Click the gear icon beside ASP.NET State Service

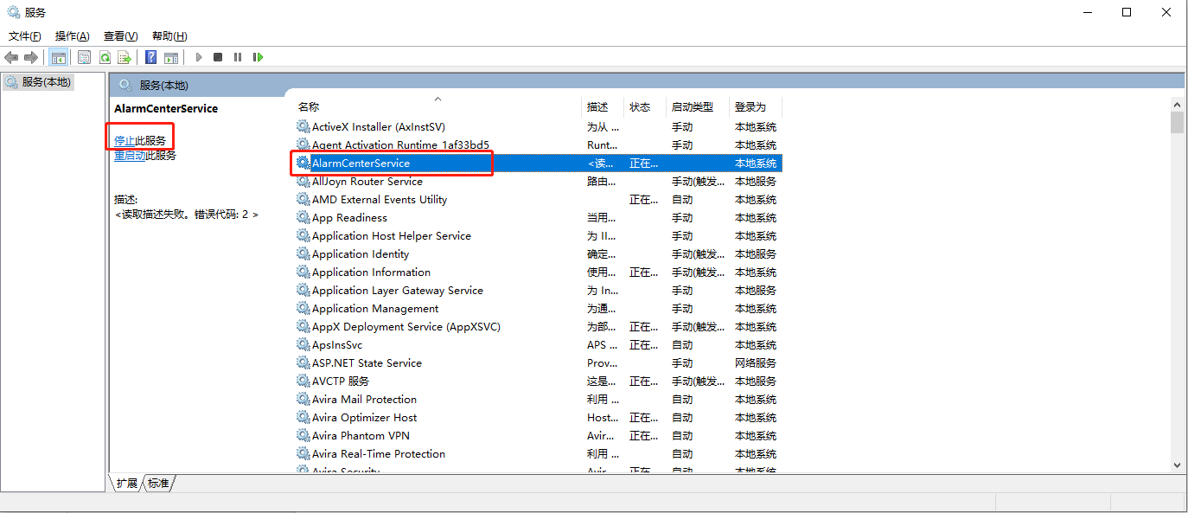click(303, 363)
